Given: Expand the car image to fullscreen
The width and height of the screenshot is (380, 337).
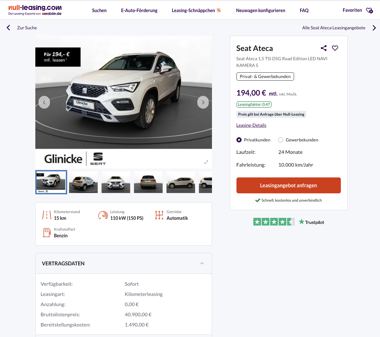Looking at the screenshot, I should [206, 162].
